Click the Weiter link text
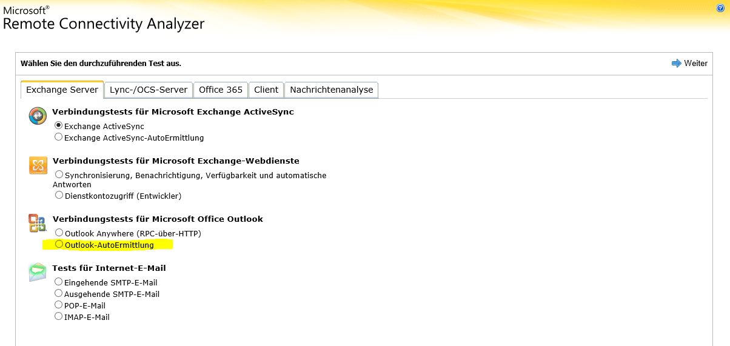730x346 pixels. click(696, 63)
